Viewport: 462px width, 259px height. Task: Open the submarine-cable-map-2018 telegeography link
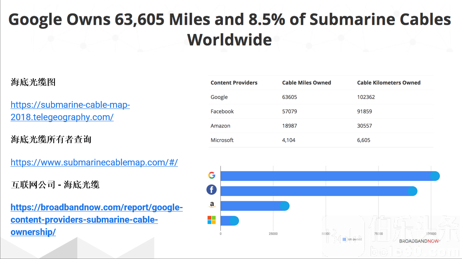pos(70,111)
